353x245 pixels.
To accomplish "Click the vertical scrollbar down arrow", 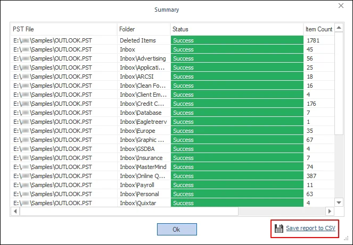I will tap(339, 202).
